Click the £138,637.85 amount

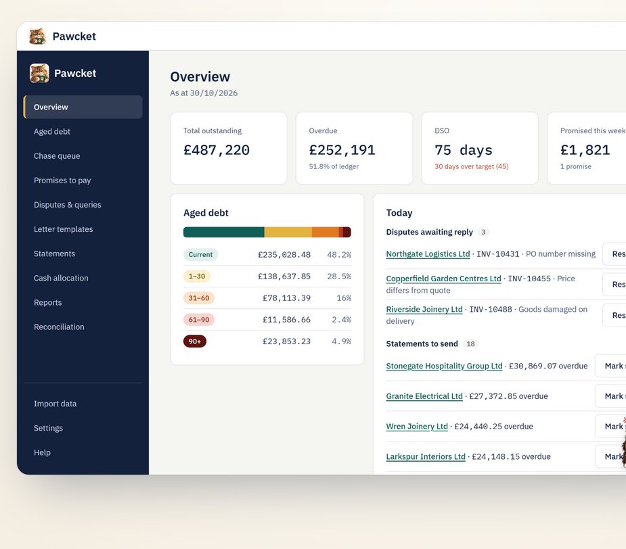284,276
